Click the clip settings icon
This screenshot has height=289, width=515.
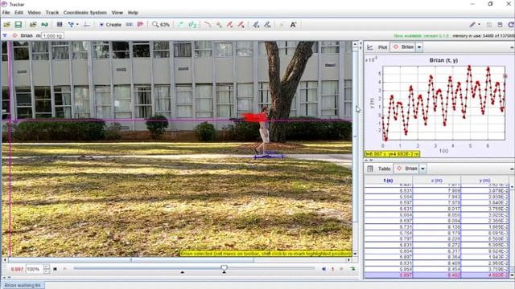tap(60, 25)
